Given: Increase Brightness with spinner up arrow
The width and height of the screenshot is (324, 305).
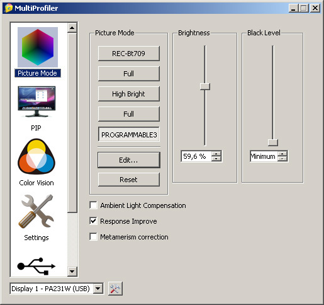Looking at the screenshot, I should tap(216, 154).
